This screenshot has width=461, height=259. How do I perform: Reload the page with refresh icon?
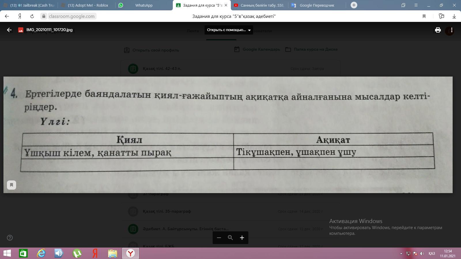tap(32, 16)
